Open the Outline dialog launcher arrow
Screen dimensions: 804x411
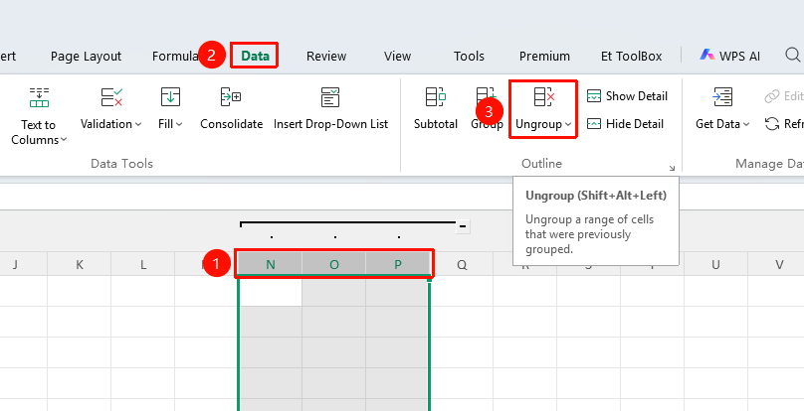672,168
